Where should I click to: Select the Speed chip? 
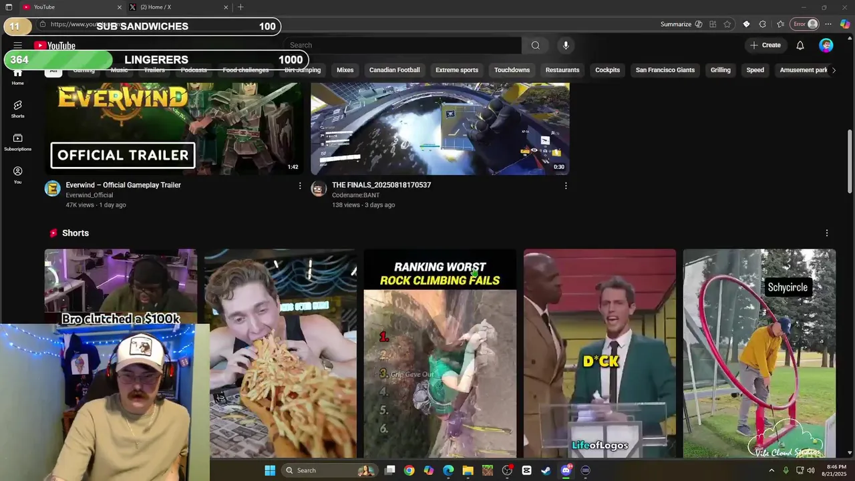755,70
